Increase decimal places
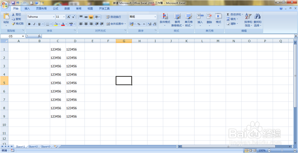Image resolution: width=298 pixels, height=153 pixels. tap(150, 24)
